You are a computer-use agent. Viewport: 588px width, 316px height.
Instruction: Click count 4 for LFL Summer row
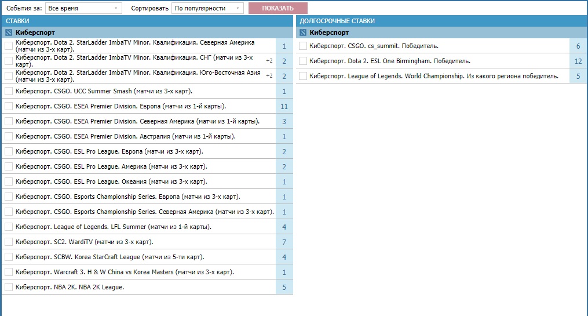pyautogui.click(x=284, y=227)
